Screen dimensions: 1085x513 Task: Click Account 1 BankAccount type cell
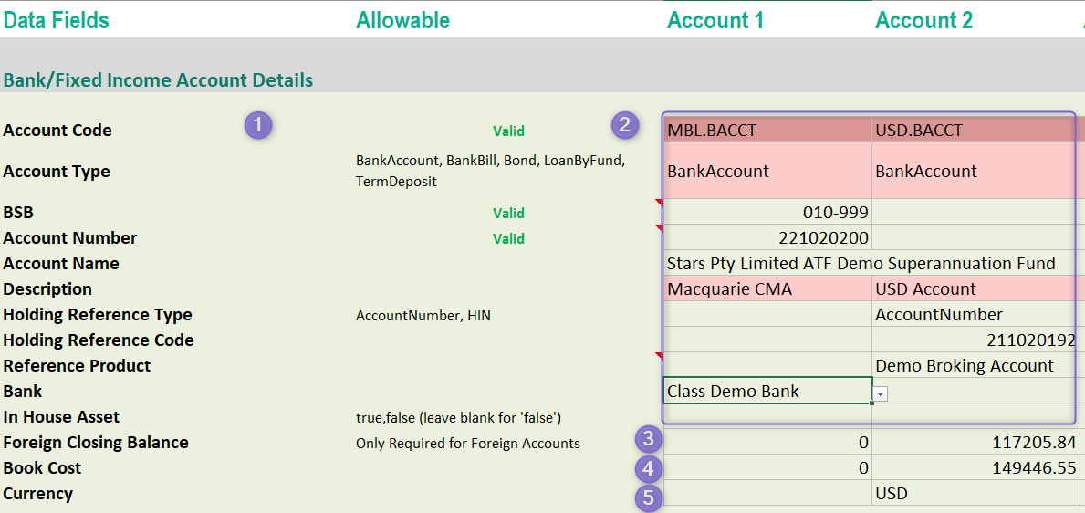pos(767,171)
